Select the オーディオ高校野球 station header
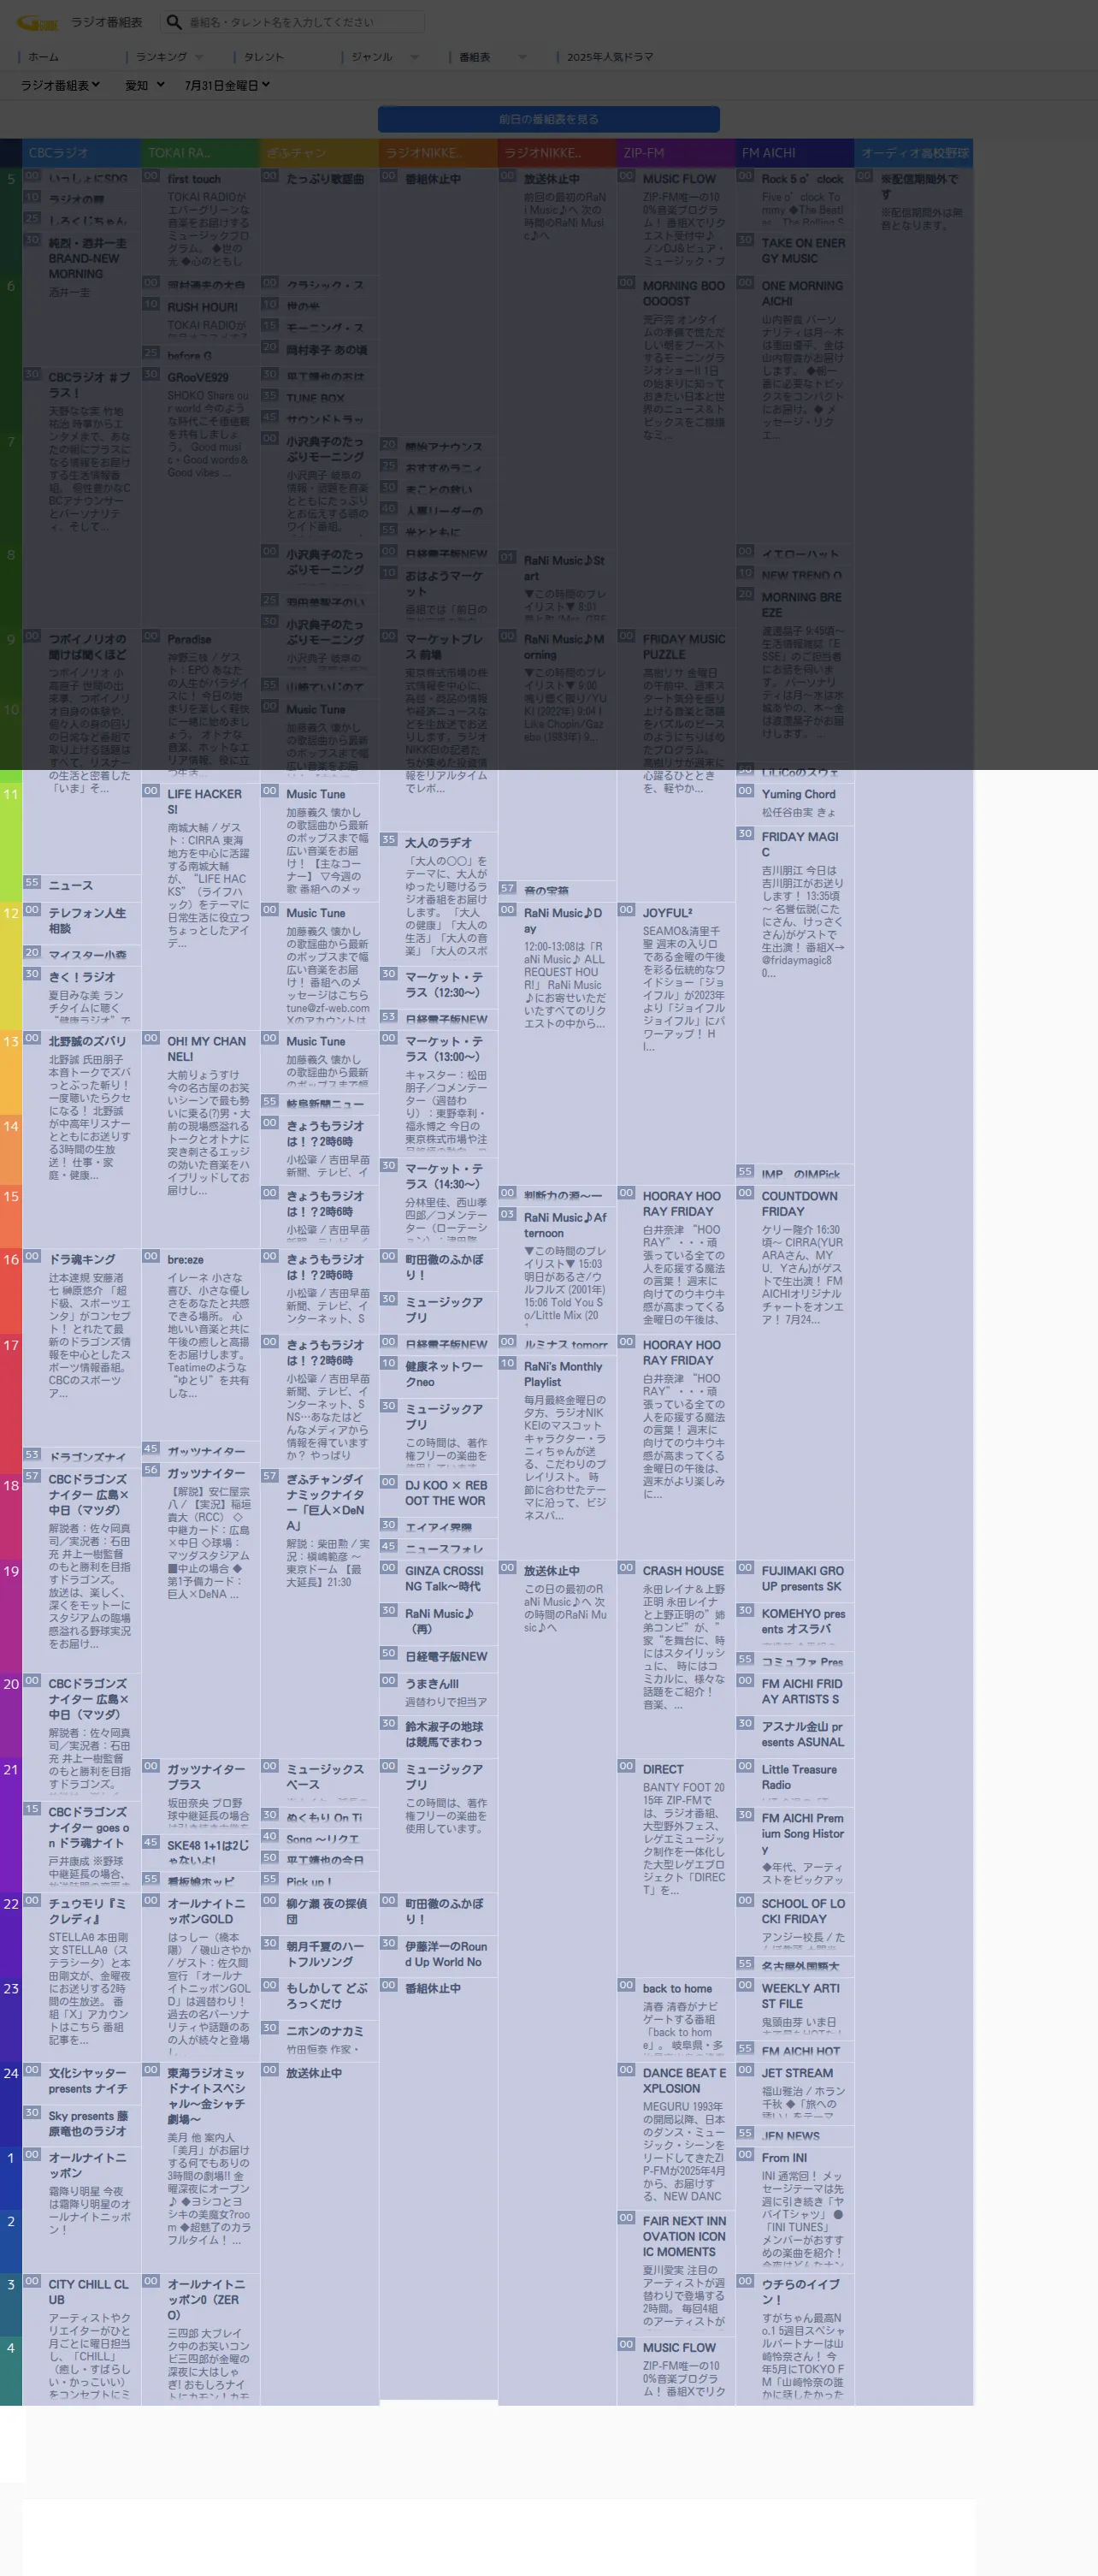 tap(913, 153)
